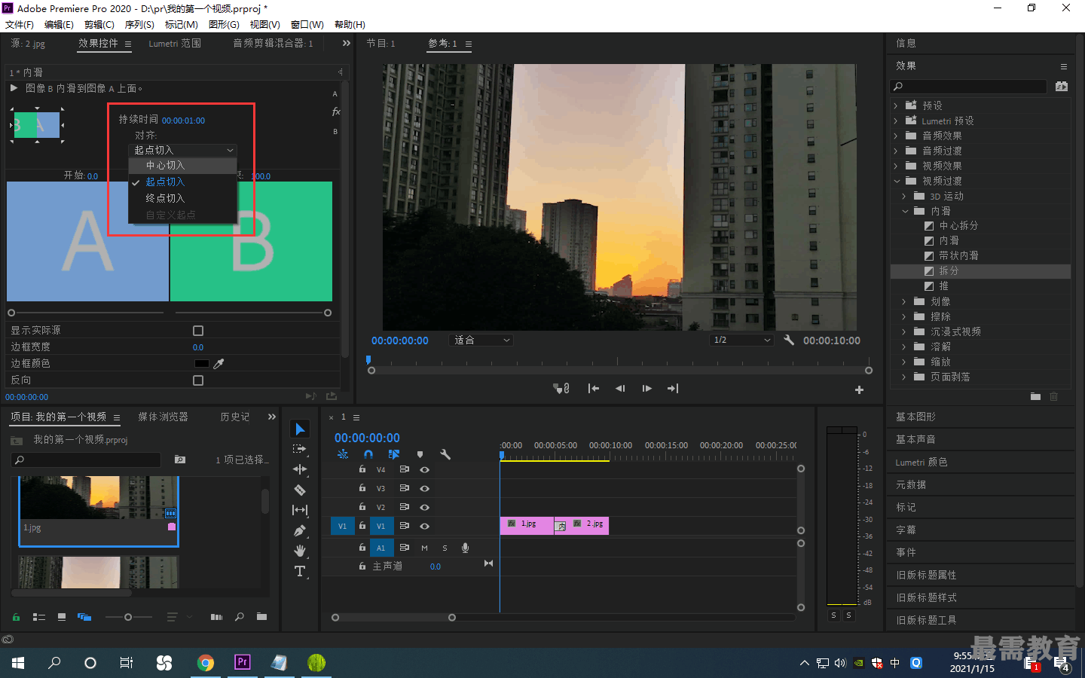The width and height of the screenshot is (1085, 678).
Task: Open playback resolution dropdown 1/2
Action: coord(742,340)
